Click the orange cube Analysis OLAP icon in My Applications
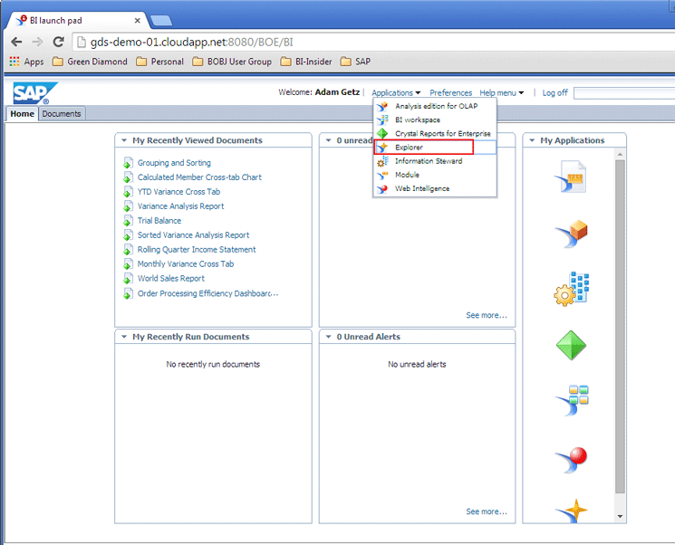675x545 pixels. [x=571, y=234]
